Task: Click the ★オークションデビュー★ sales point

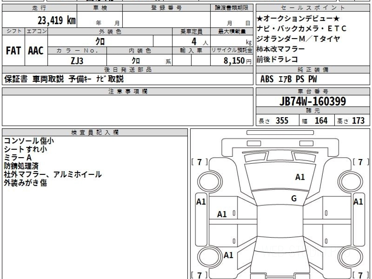Action: pos(299,19)
